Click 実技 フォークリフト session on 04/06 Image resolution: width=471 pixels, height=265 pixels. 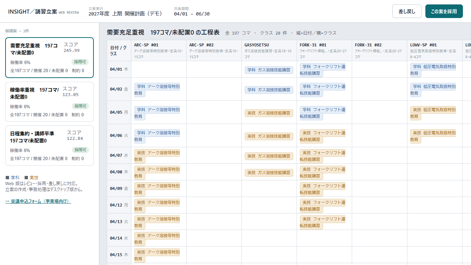pyautogui.click(x=323, y=136)
